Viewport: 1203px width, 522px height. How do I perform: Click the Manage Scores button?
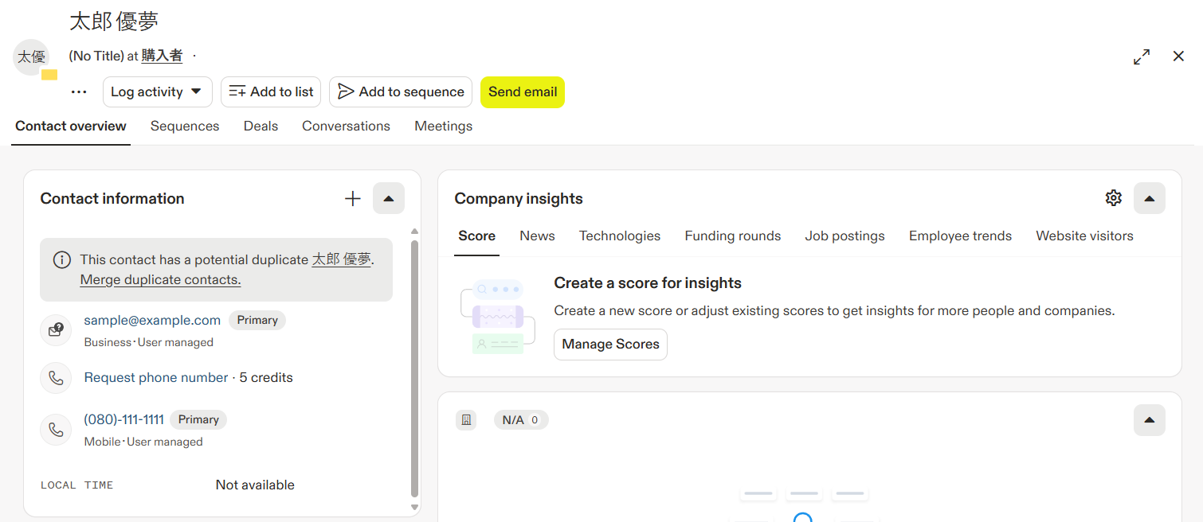tap(610, 345)
